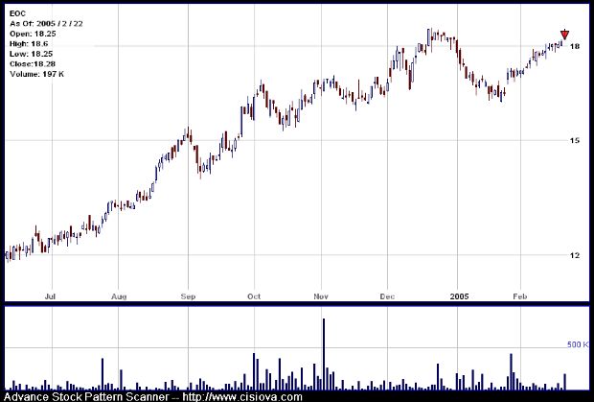Screen dimensions: 594x402
Task: Click the red down-arrow signal marker
Action: click(564, 35)
